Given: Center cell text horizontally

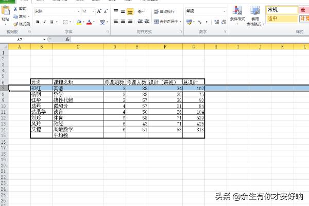Looking at the screenshot, I should (123, 21).
